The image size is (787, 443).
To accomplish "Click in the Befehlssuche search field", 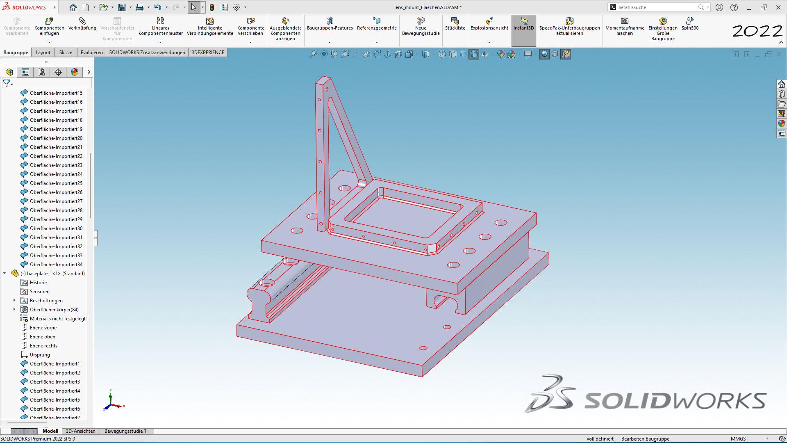I will (x=656, y=7).
